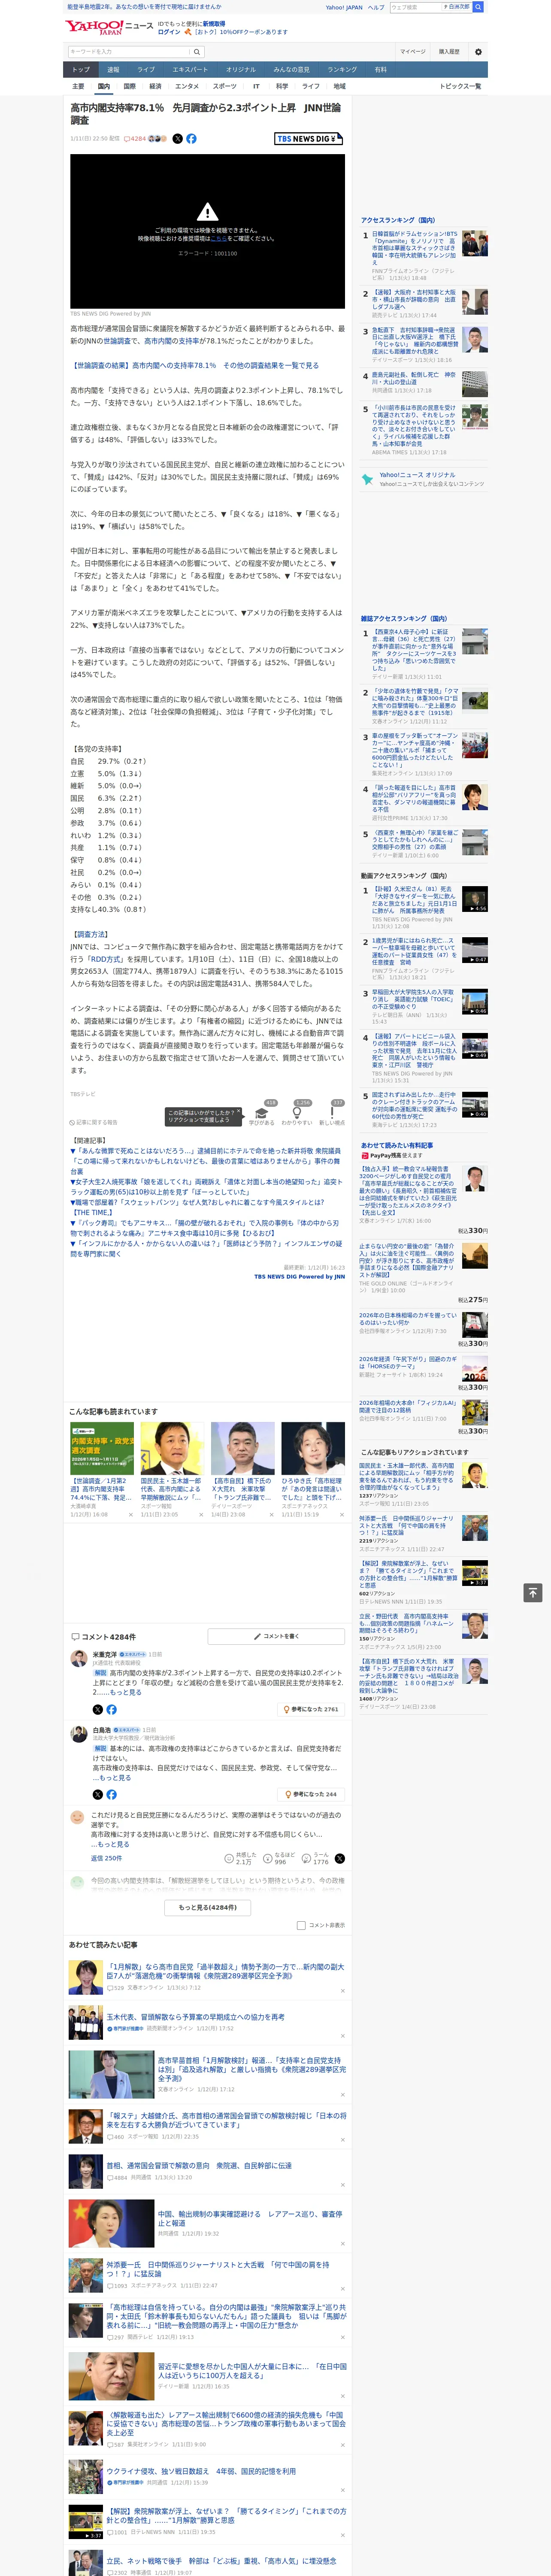Select the 速報 tab in main navigation

click(x=113, y=69)
